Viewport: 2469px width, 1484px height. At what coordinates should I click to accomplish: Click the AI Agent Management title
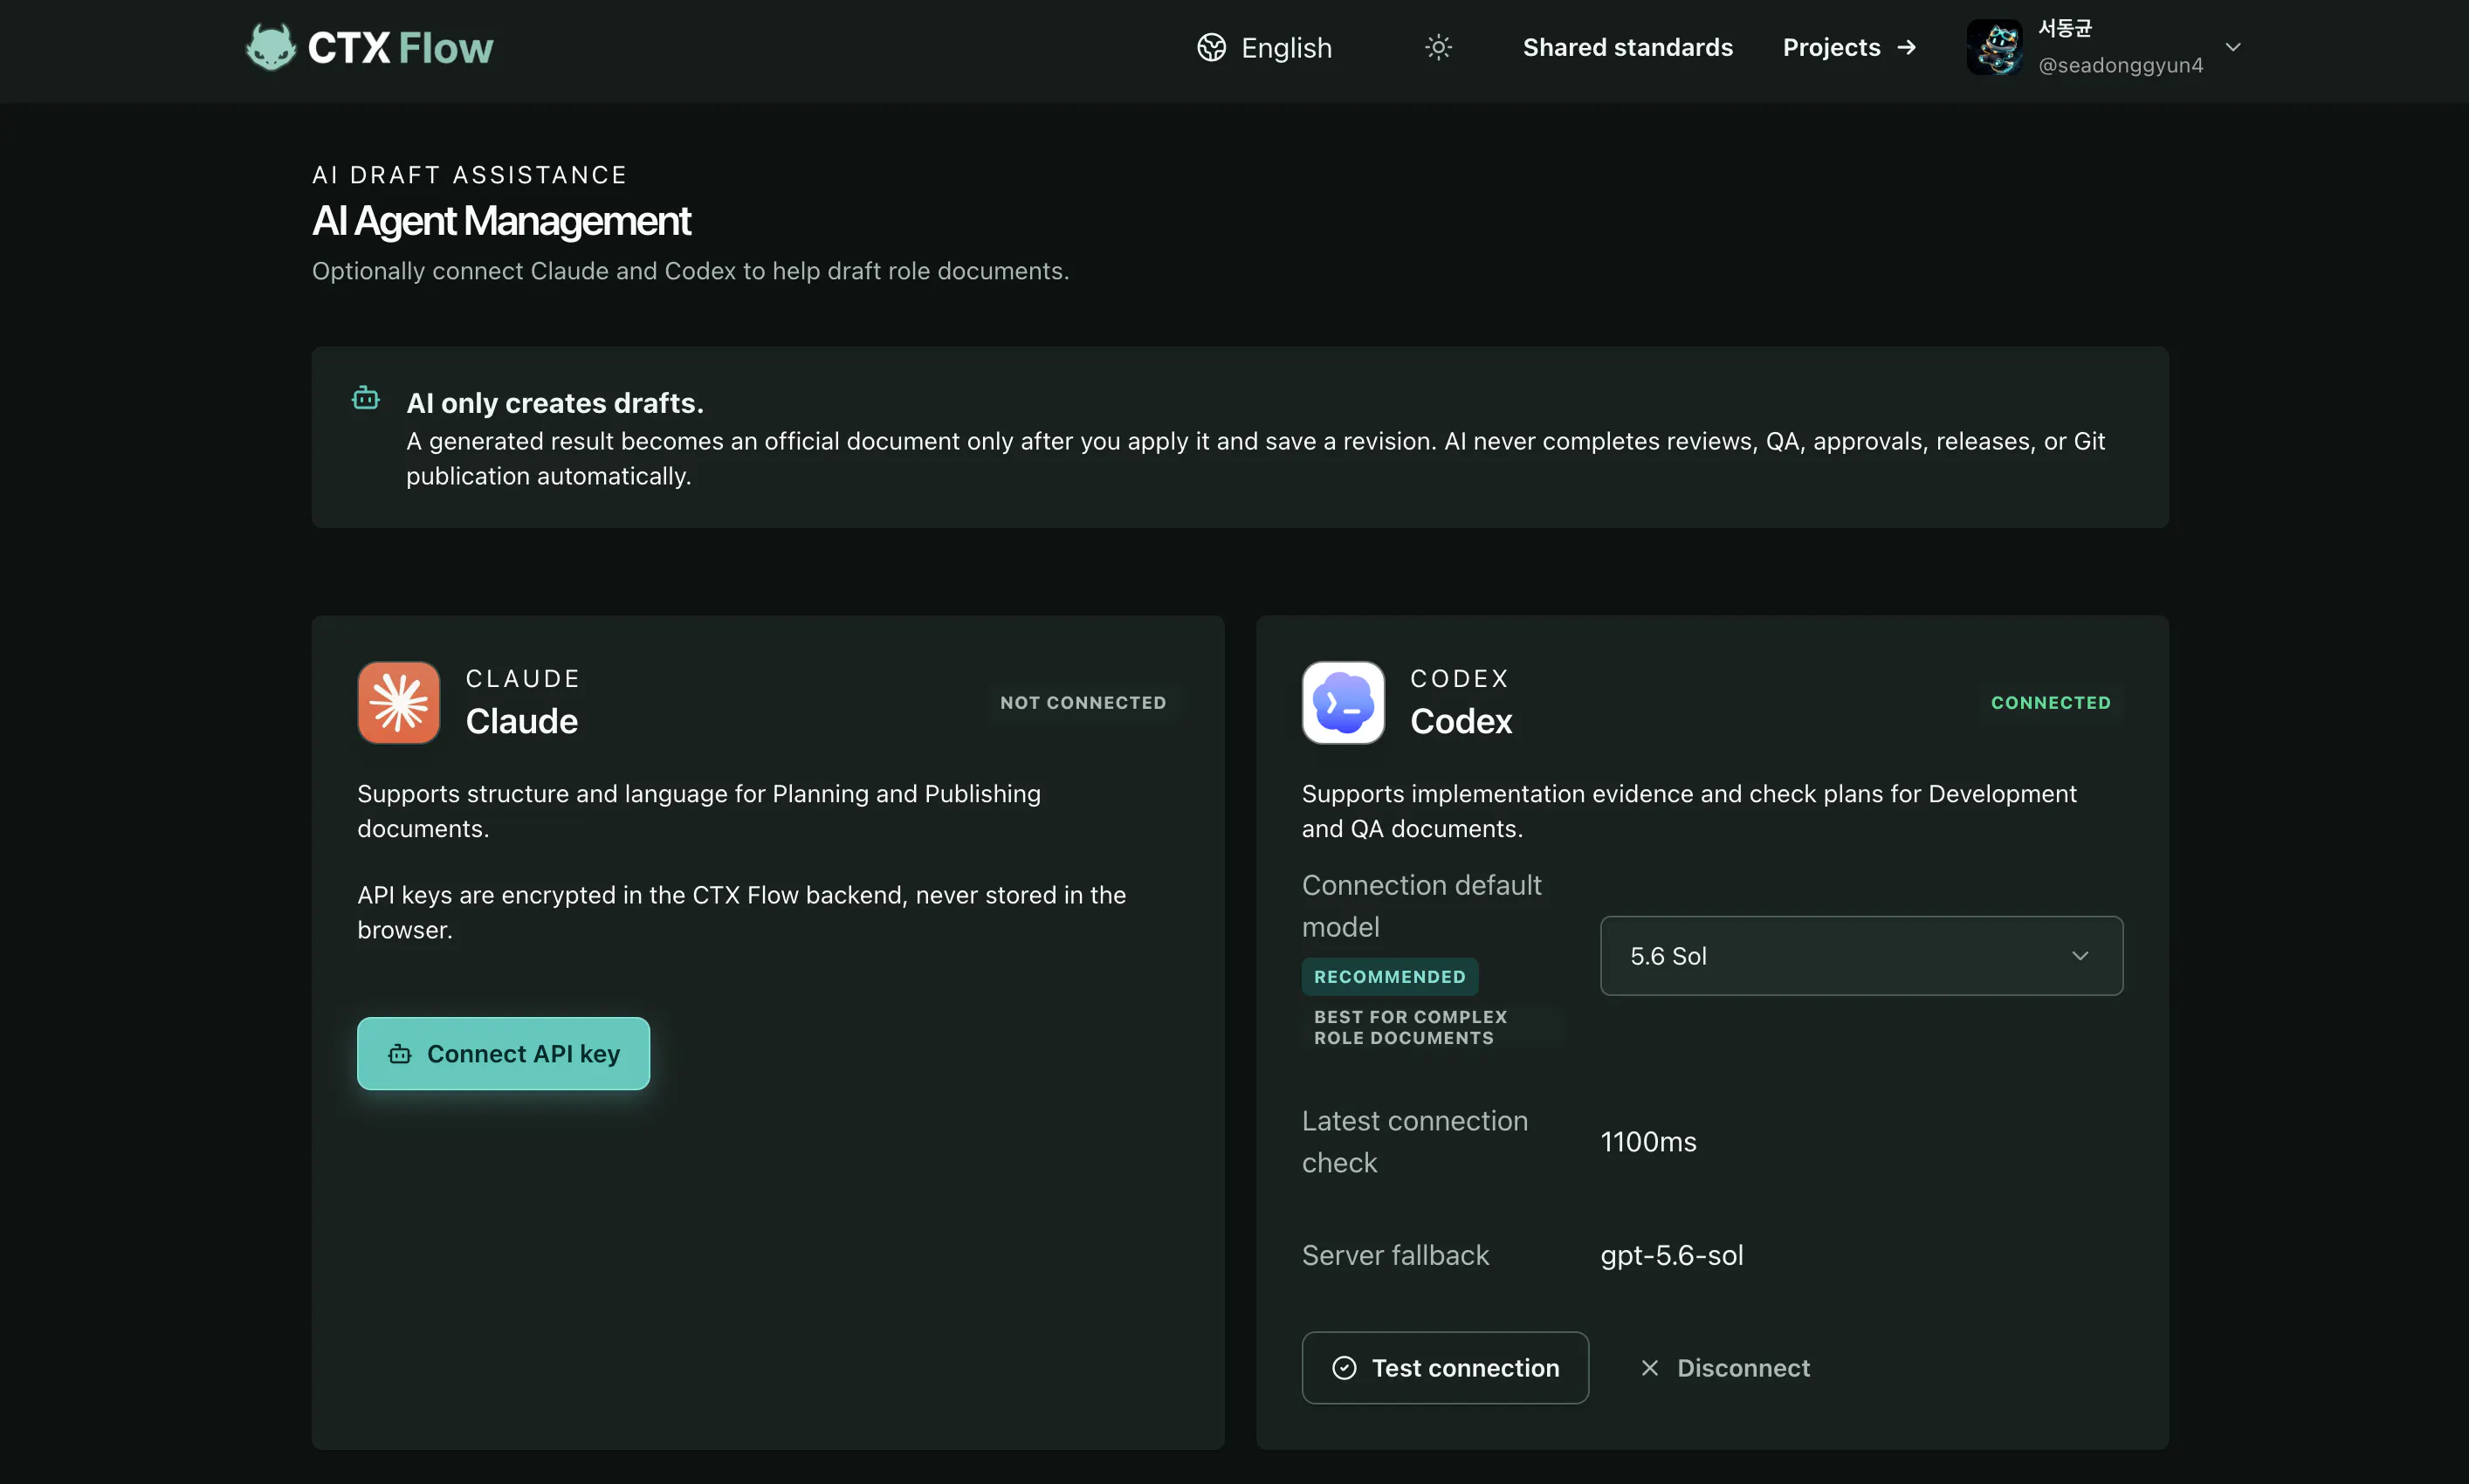(x=501, y=220)
